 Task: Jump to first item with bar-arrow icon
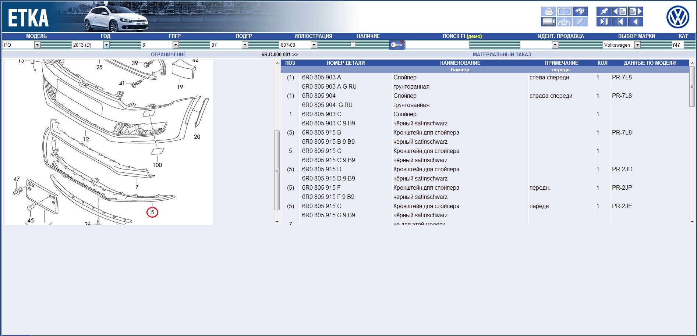click(x=620, y=22)
